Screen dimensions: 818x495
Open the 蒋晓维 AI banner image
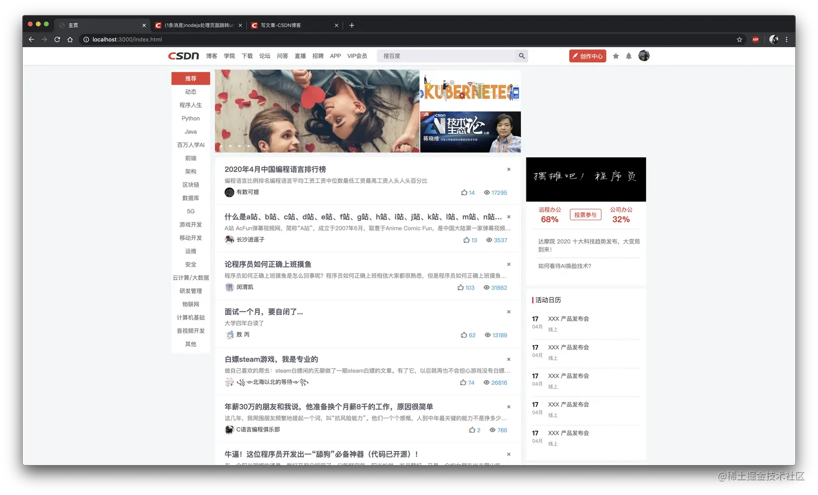(x=471, y=132)
